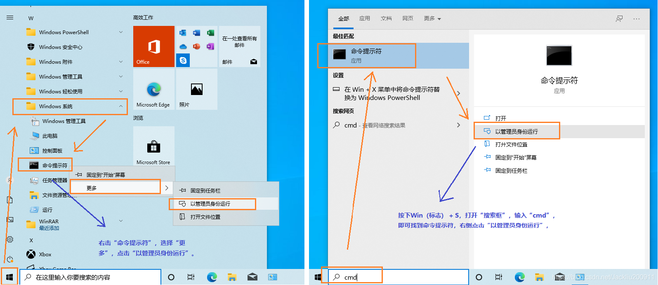Click the arrow beside cmd web search result

click(458, 125)
